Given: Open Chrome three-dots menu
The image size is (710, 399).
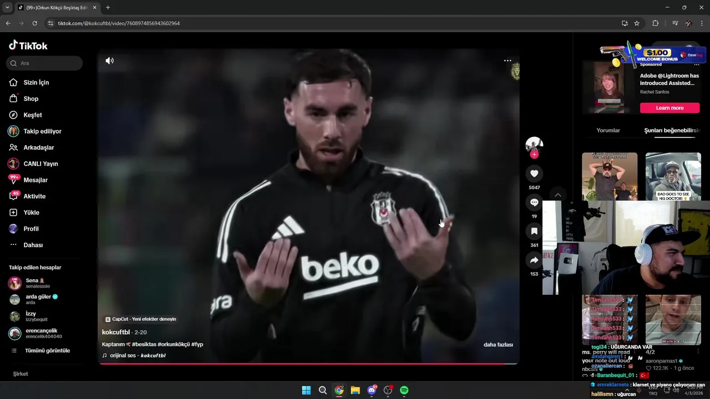Looking at the screenshot, I should click(702, 23).
